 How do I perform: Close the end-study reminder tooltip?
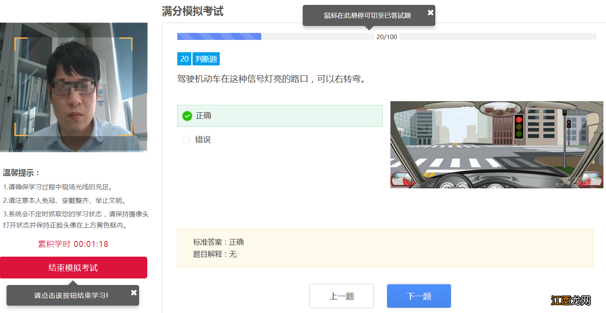pyautogui.click(x=134, y=292)
